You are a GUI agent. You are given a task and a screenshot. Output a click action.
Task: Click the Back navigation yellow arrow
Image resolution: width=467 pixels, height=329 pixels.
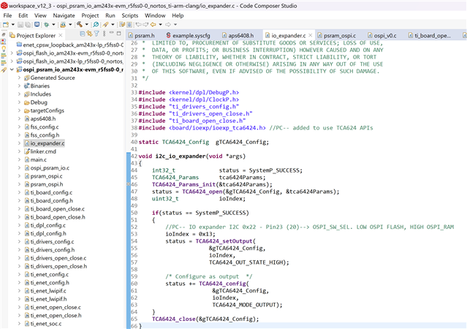click(x=153, y=24)
